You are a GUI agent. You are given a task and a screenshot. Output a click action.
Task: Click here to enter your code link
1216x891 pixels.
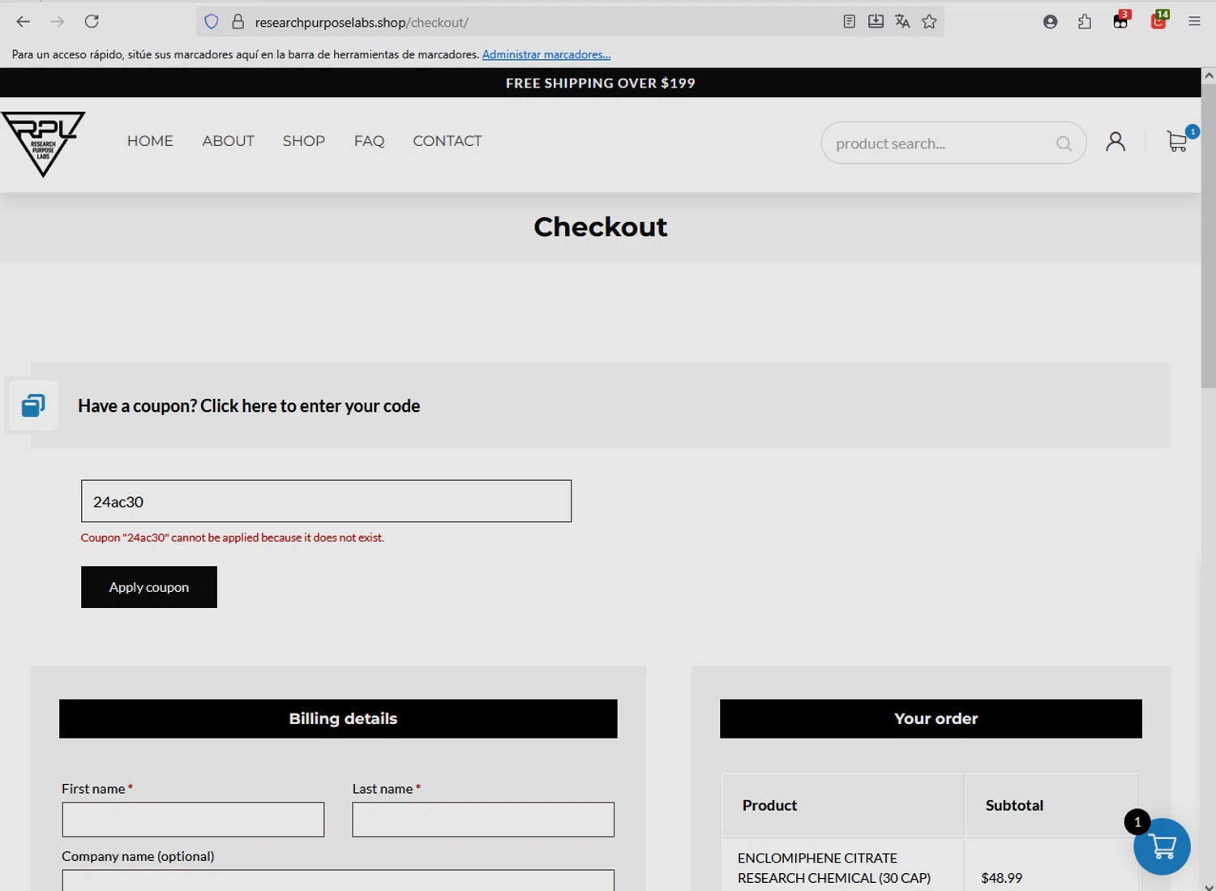pos(310,405)
